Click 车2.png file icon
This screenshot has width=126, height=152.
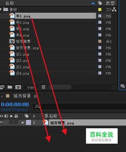tap(12, 22)
